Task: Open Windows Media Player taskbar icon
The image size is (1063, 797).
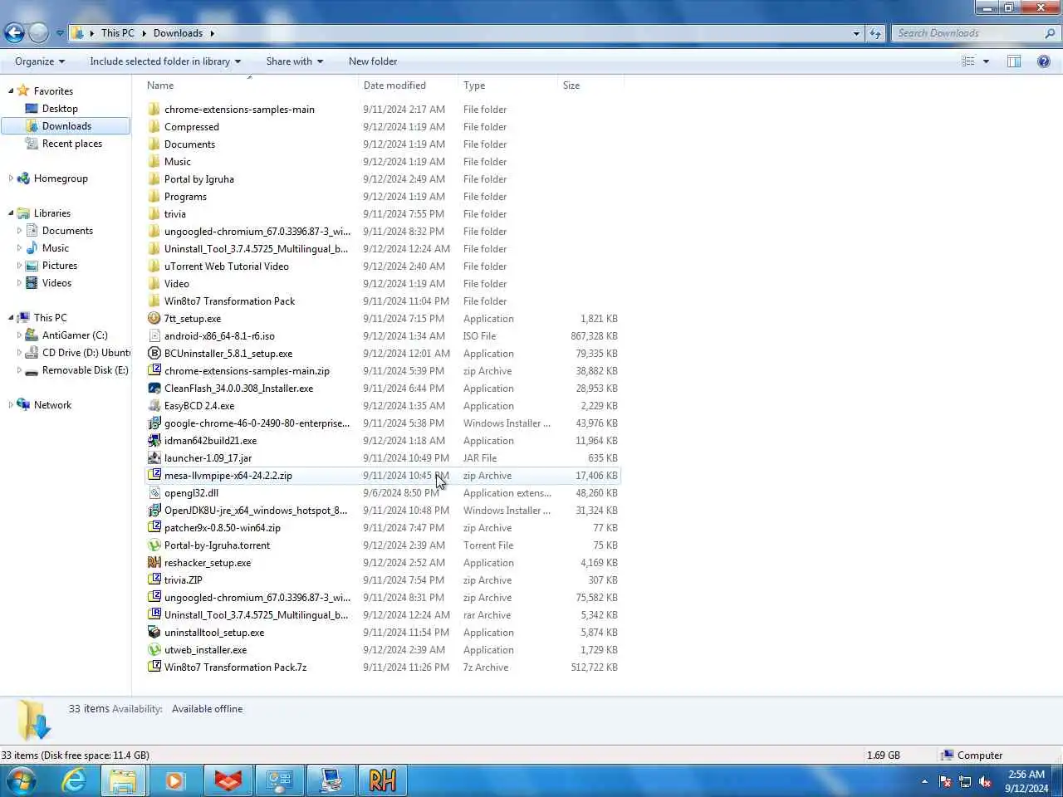Action: [174, 780]
